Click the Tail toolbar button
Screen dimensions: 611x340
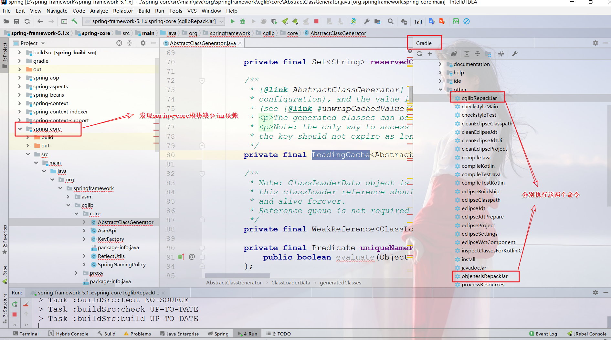point(418,22)
